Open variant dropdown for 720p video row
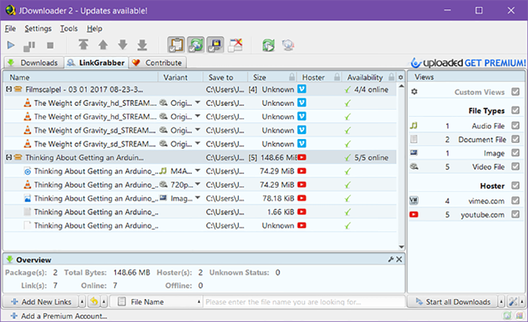528x322 pixels. coord(198,184)
